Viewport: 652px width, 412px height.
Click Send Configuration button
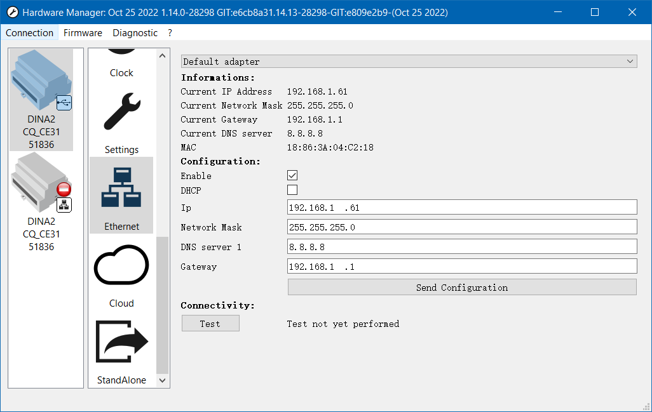[x=462, y=287]
